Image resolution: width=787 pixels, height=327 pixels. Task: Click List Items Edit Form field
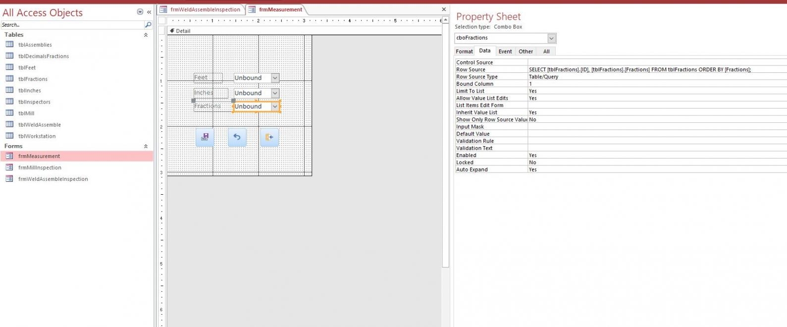click(x=657, y=105)
